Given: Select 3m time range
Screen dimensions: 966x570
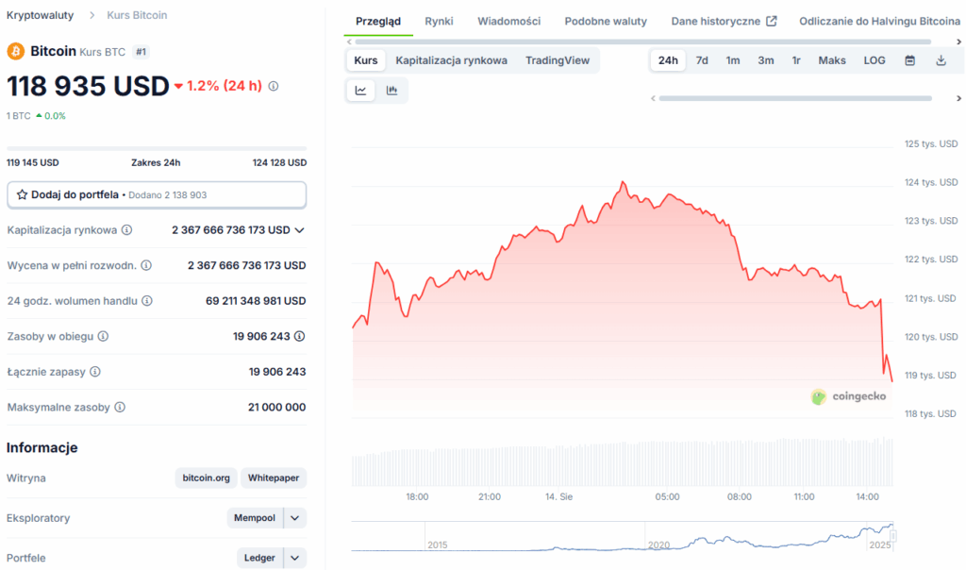Looking at the screenshot, I should pyautogui.click(x=766, y=60).
